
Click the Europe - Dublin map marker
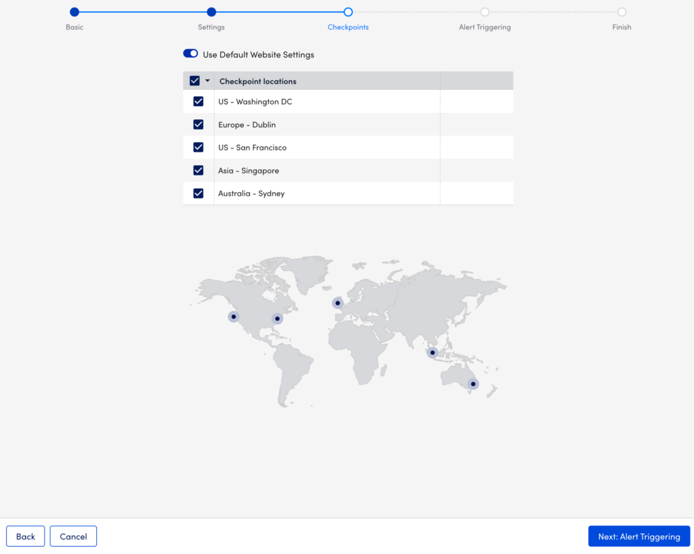[337, 303]
